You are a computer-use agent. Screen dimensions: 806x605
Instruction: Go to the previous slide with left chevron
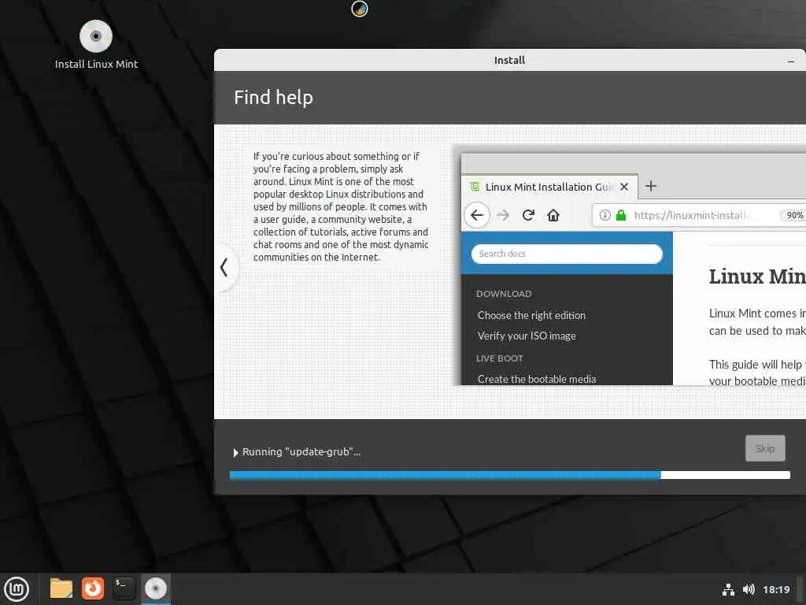tap(224, 268)
